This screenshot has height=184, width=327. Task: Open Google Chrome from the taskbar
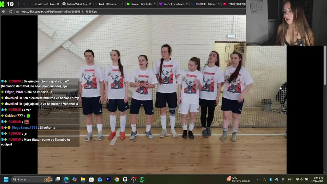pyautogui.click(x=117, y=179)
